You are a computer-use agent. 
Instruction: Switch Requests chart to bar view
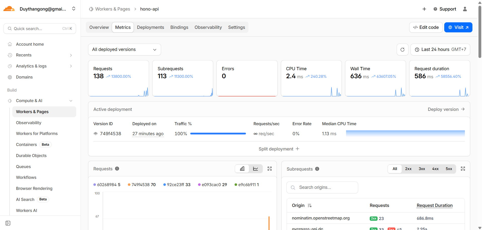coord(242,169)
